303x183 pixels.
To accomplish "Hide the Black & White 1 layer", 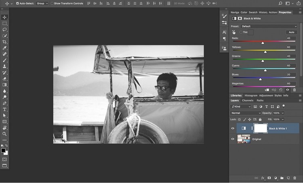I will pos(233,129).
